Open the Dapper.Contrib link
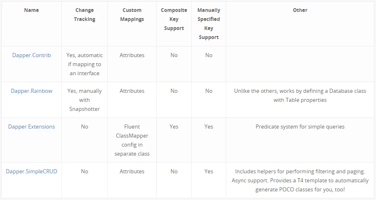This screenshot has width=376, height=200. click(x=32, y=55)
